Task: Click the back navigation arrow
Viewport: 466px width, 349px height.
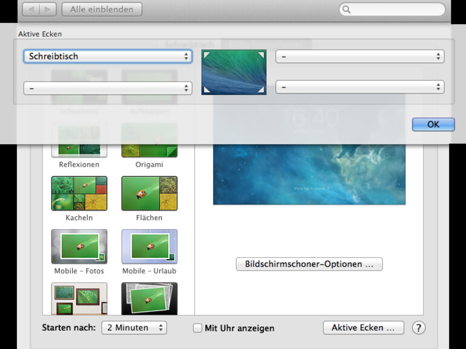Action: point(31,10)
